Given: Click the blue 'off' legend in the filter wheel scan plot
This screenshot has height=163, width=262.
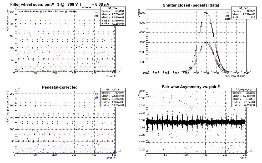Looking at the screenshot, I should pyautogui.click(x=96, y=16).
